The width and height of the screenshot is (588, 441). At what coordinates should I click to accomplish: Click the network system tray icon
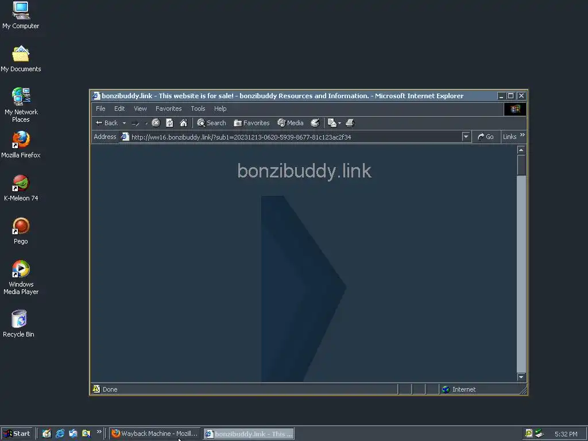[539, 434]
